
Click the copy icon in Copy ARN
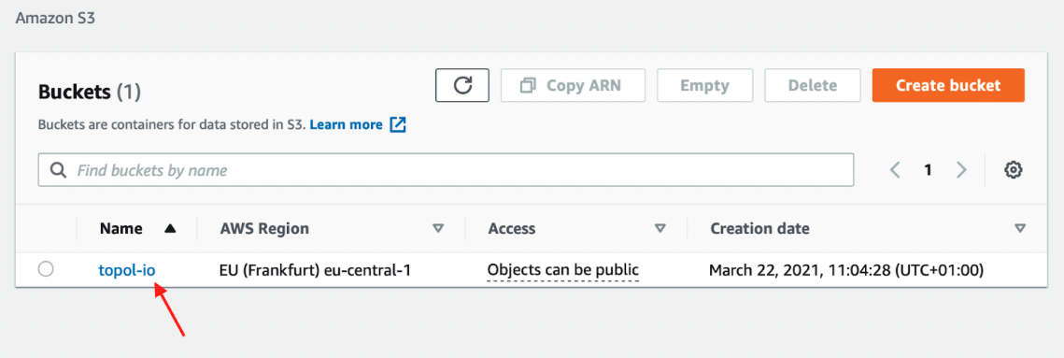(527, 86)
